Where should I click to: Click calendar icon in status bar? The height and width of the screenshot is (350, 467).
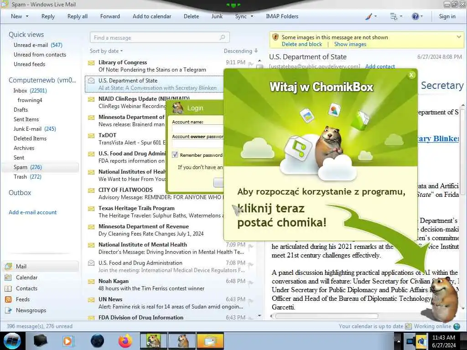pyautogui.click(x=408, y=326)
